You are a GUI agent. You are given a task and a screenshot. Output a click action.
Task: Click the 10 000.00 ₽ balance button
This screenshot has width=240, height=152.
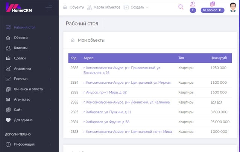coord(213,11)
